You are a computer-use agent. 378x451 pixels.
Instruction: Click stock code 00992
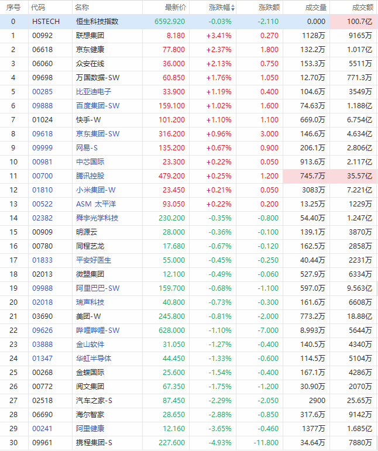pyautogui.click(x=42, y=36)
